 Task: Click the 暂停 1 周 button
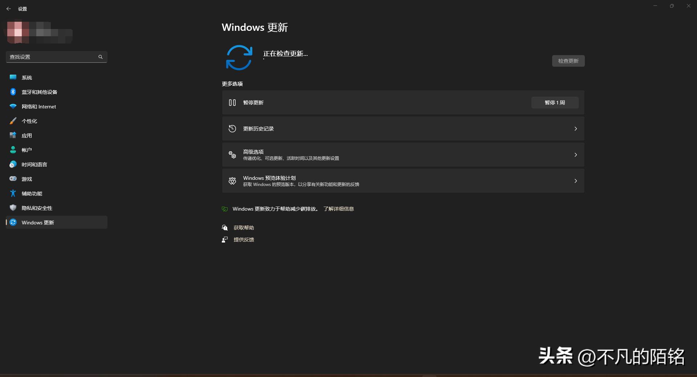point(555,103)
